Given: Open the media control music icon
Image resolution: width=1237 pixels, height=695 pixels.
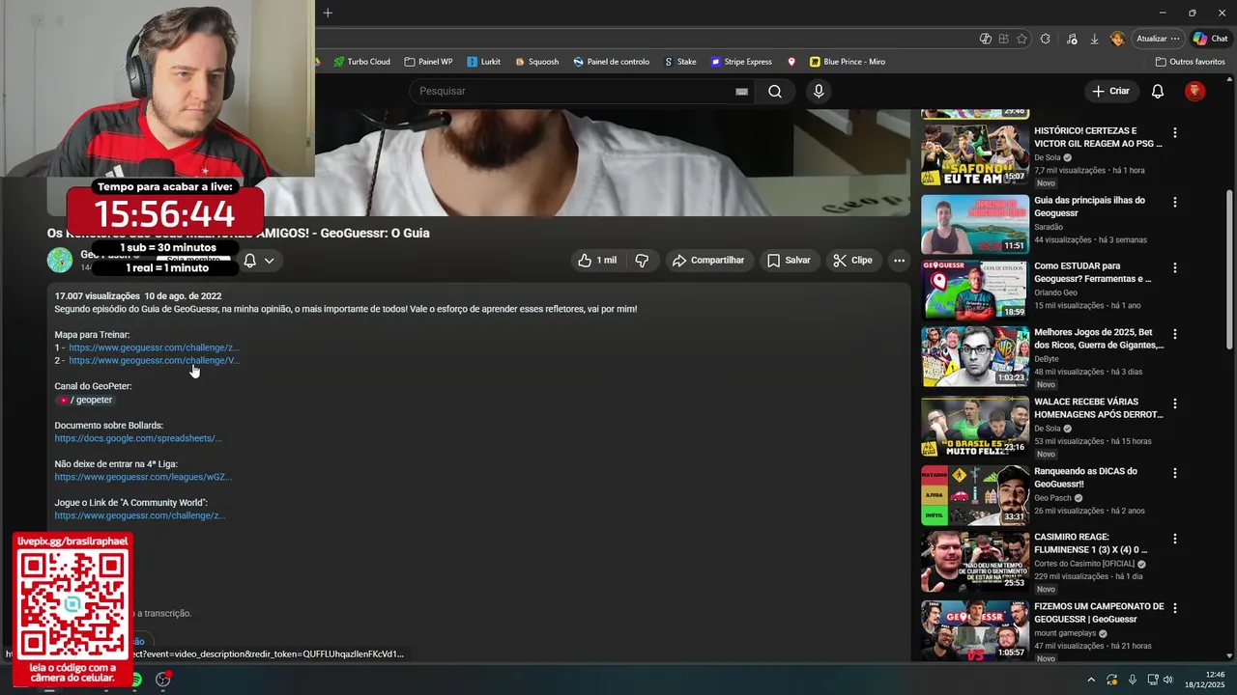Looking at the screenshot, I should 1072,39.
